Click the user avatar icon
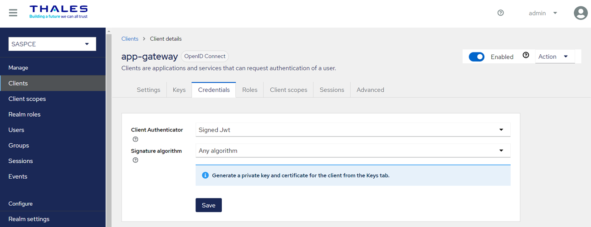 [581, 13]
